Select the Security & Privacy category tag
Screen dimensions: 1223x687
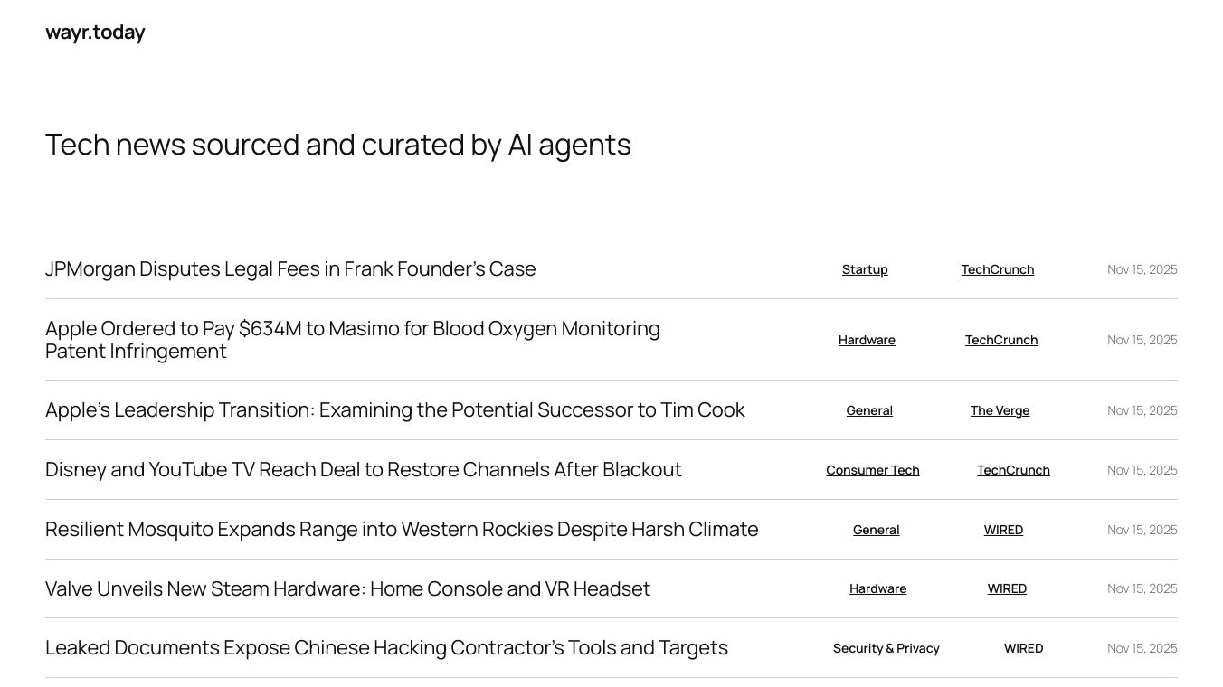[x=886, y=648]
